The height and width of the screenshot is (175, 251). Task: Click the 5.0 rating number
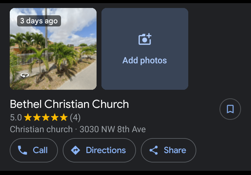coord(16,118)
